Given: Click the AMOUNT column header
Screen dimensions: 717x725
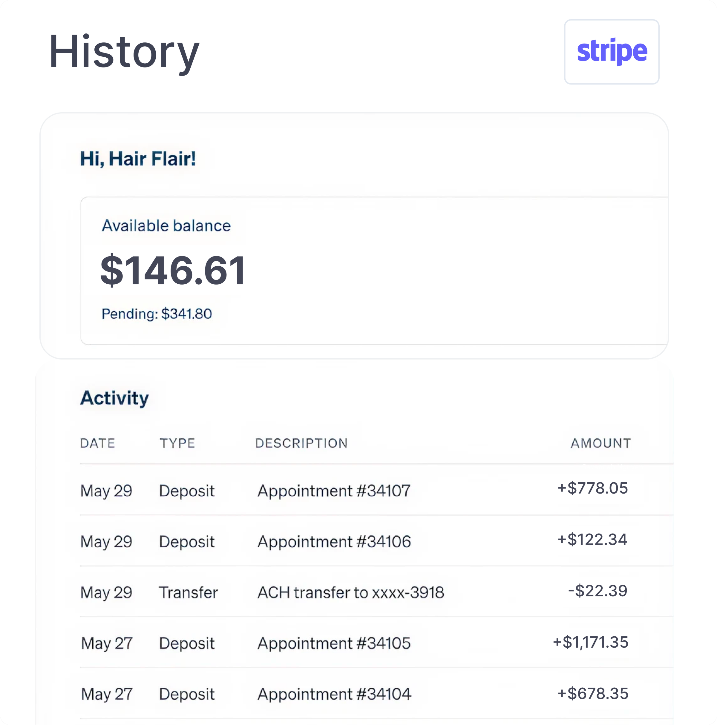Looking at the screenshot, I should [x=600, y=443].
